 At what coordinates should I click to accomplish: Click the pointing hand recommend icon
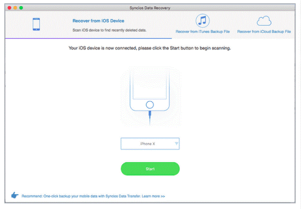point(15,195)
